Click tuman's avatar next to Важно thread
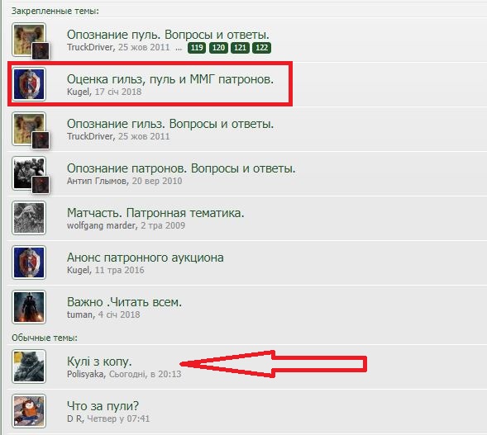Image resolution: width=487 pixels, height=435 pixels. [29, 307]
